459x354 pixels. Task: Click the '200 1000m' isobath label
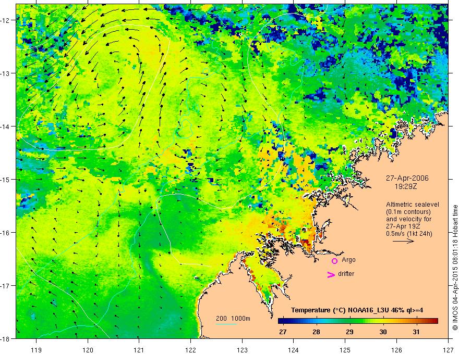coord(233,319)
